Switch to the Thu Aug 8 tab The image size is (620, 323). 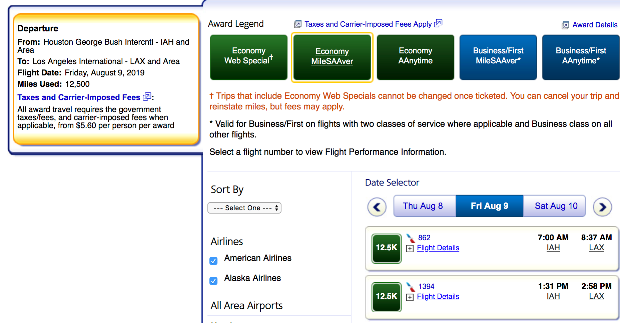coord(423,206)
